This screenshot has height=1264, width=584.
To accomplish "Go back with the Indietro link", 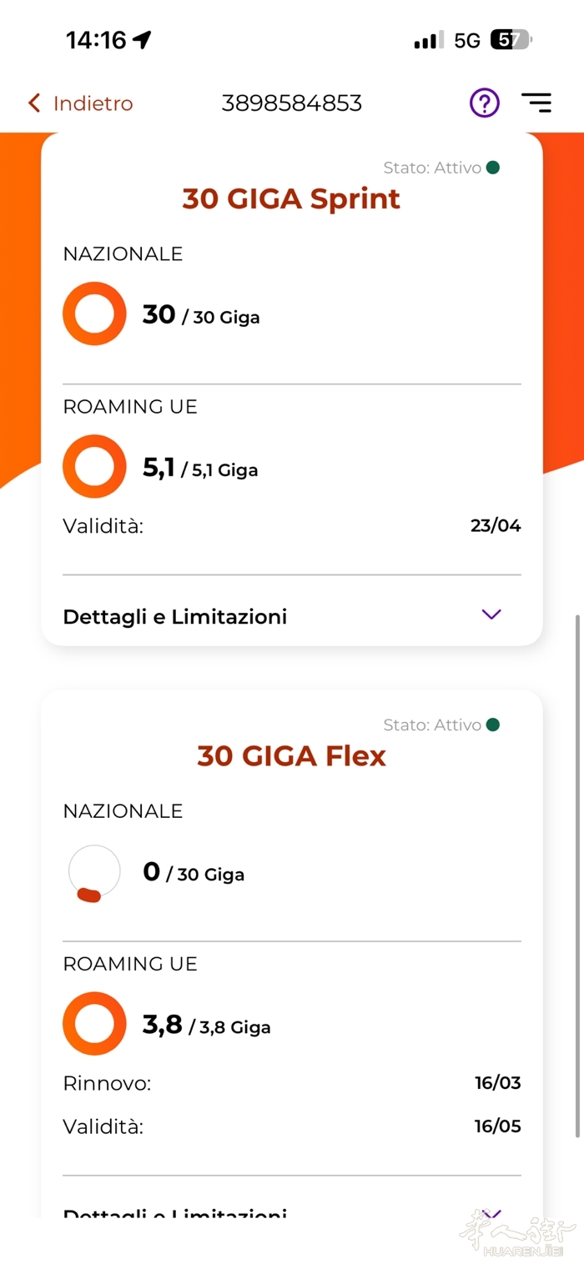I will pos(93,103).
